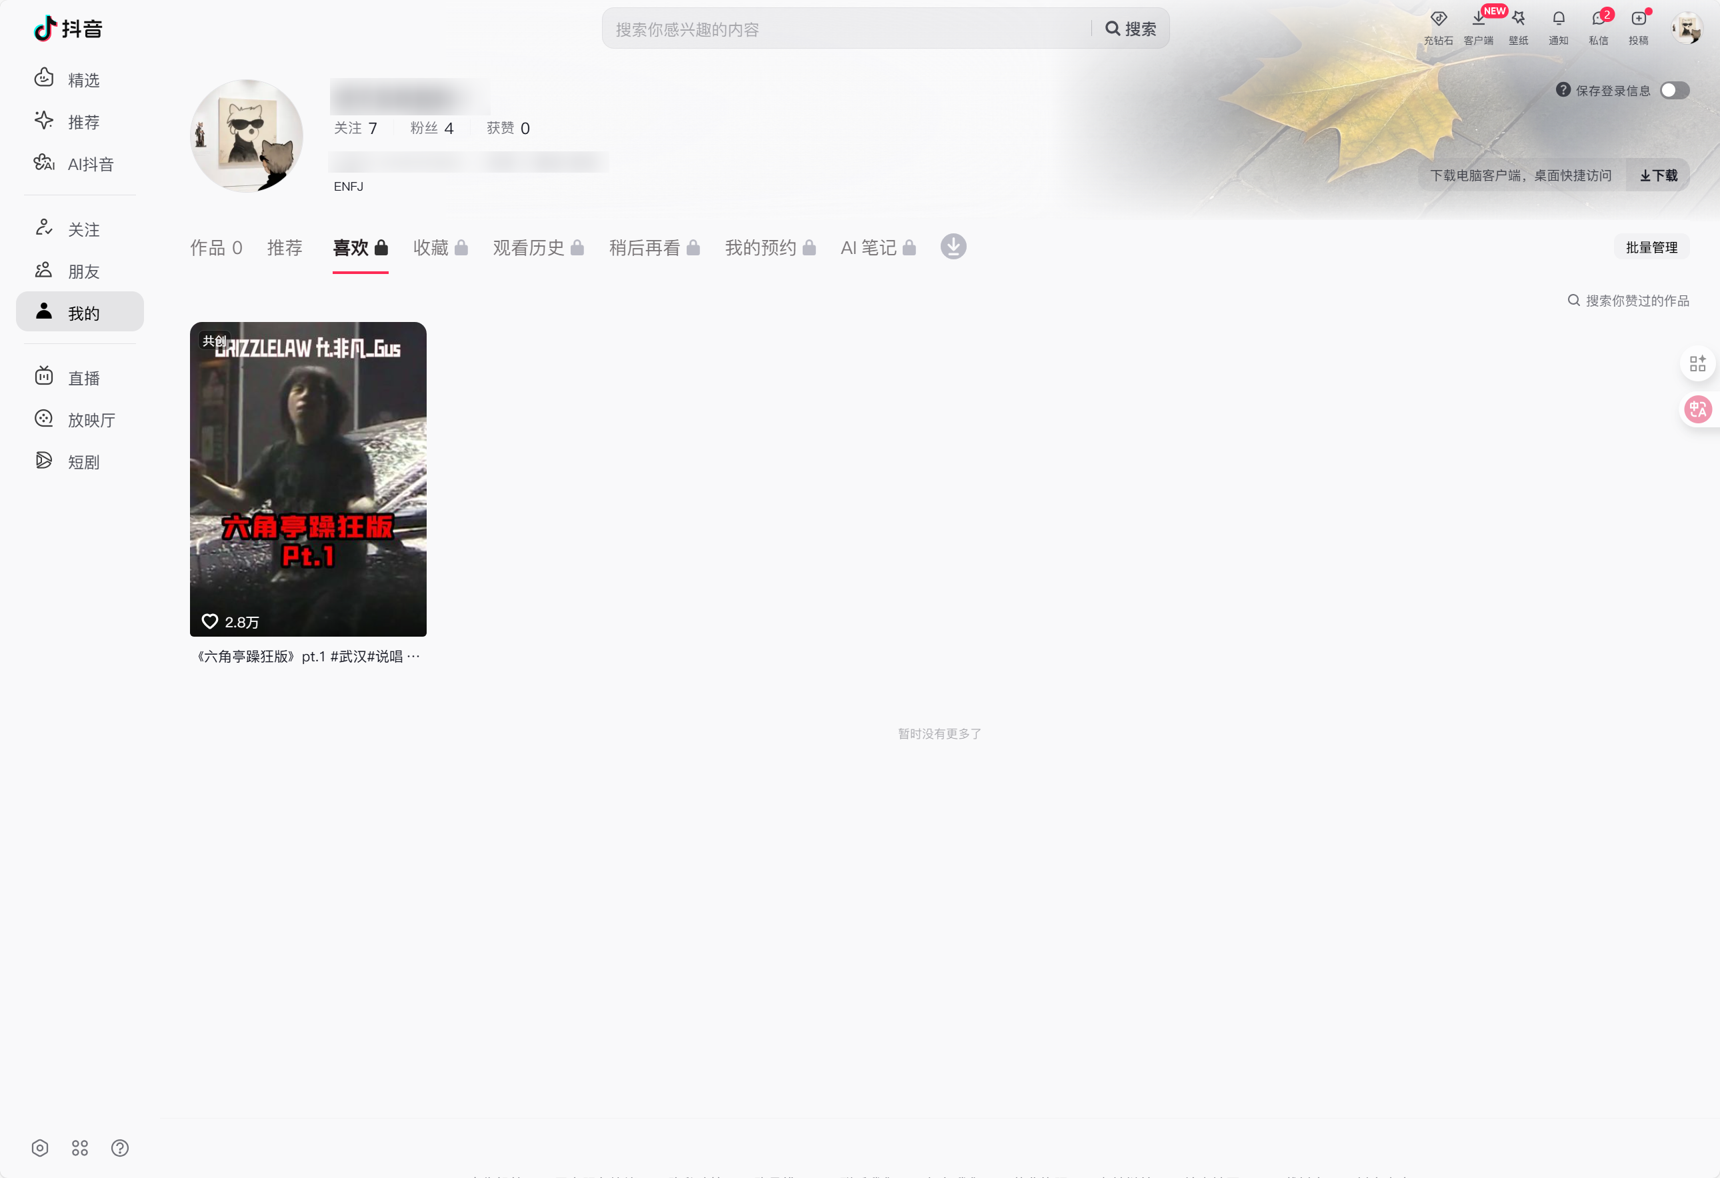Open the top-right profile avatar
Image resolution: width=1720 pixels, height=1178 pixels.
pyautogui.click(x=1686, y=28)
